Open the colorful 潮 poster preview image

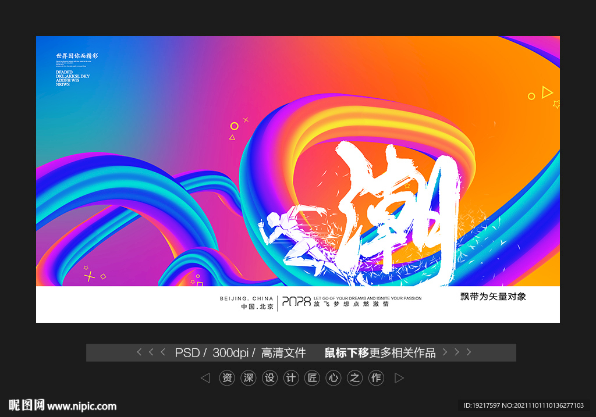coord(297,179)
